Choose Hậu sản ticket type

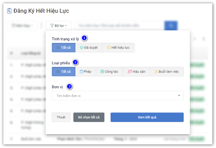(136, 72)
